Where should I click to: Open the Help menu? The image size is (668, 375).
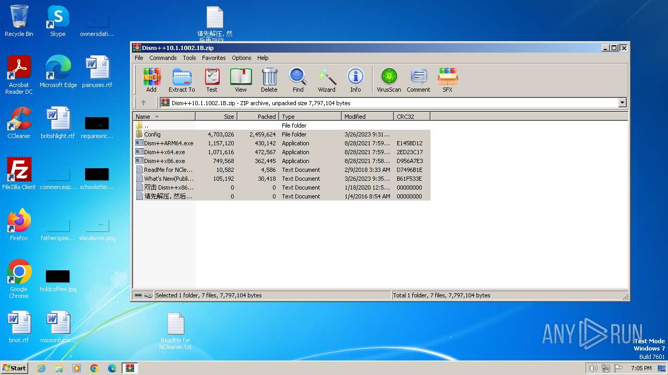point(263,58)
